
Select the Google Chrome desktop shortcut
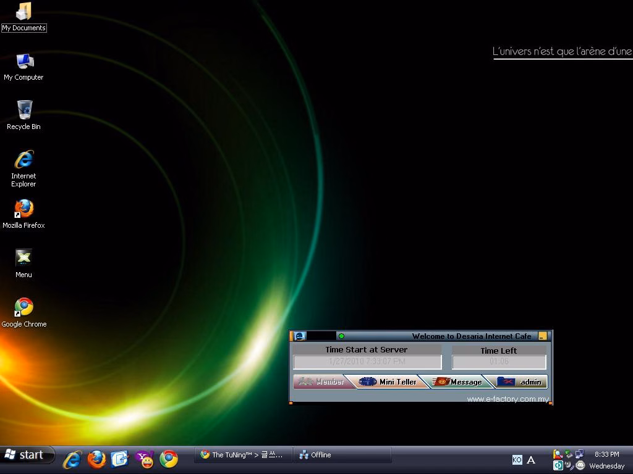coord(24,313)
